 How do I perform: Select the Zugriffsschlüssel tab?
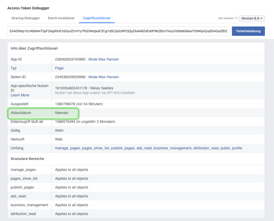[97, 18]
